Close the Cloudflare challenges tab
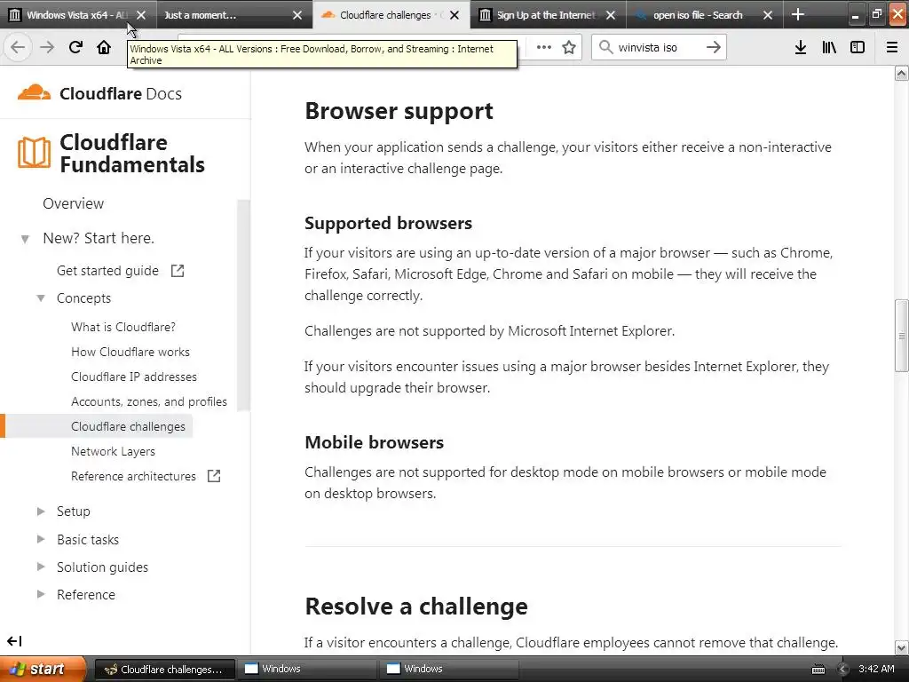The image size is (909, 682). (x=454, y=15)
